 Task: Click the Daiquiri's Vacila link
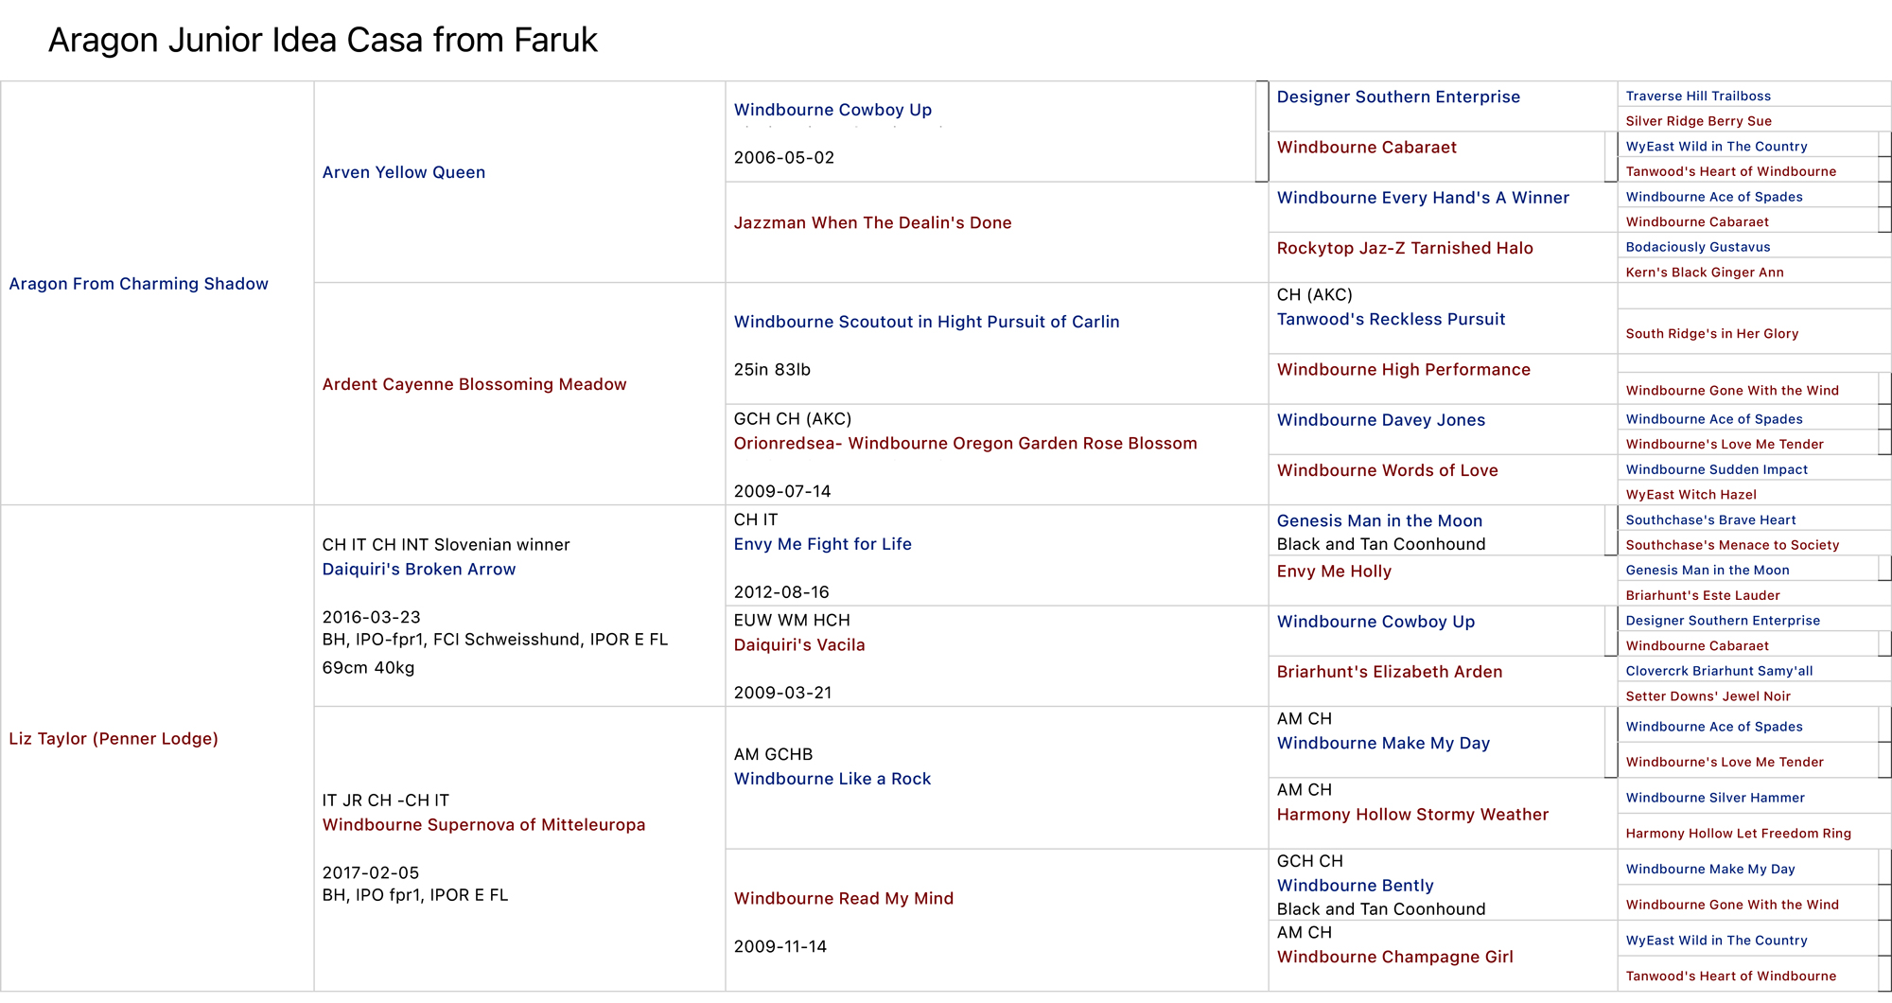tap(798, 644)
